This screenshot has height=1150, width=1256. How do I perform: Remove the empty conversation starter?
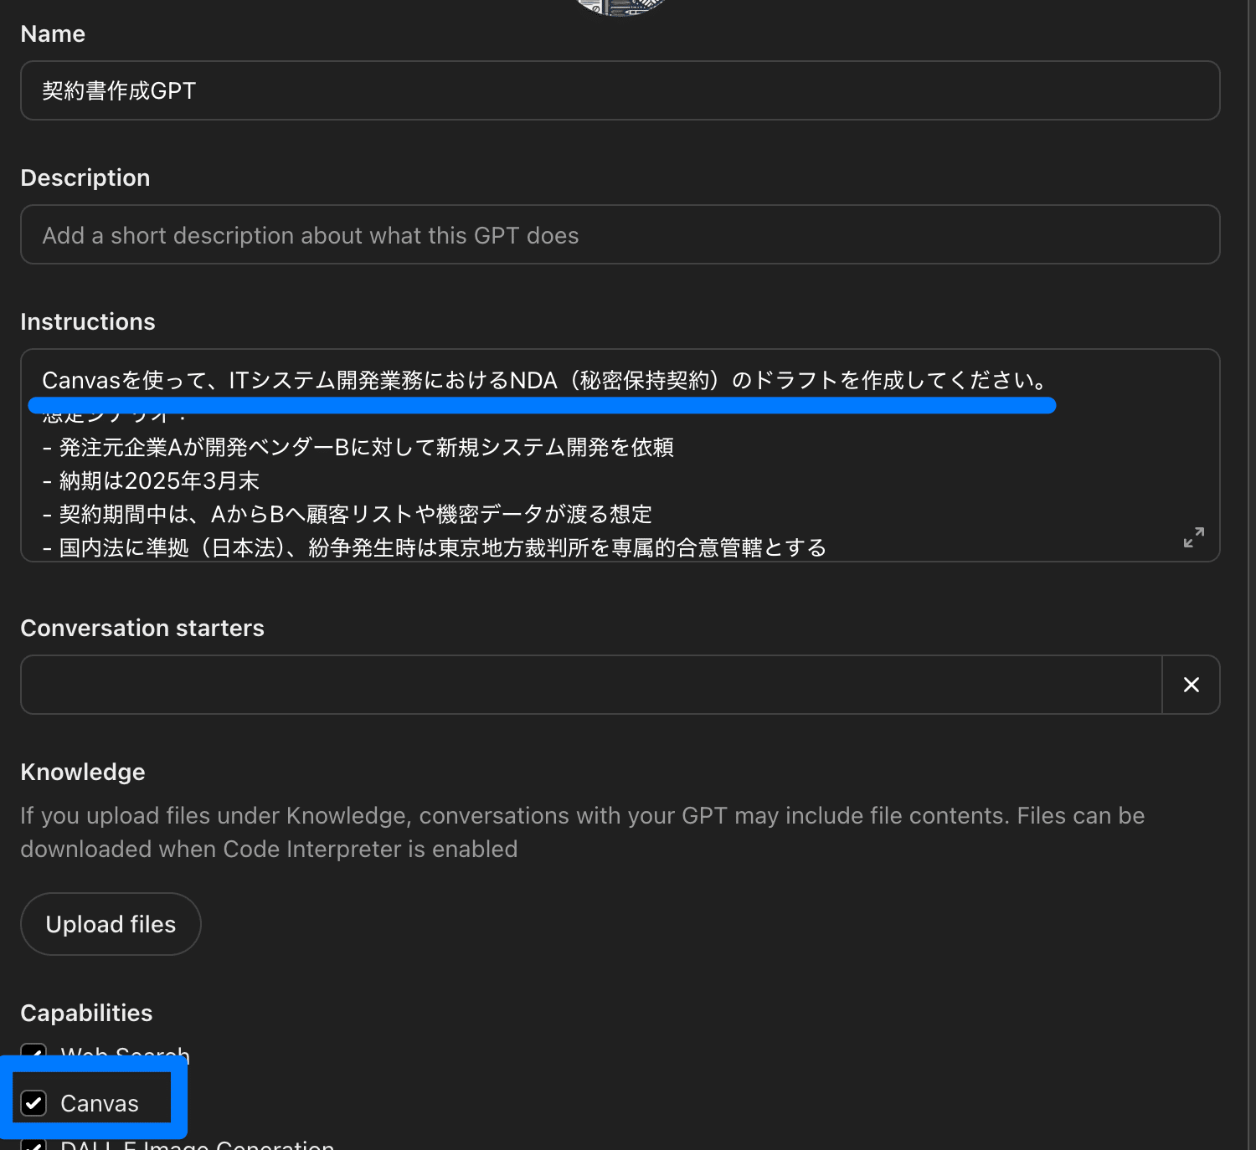click(1191, 685)
